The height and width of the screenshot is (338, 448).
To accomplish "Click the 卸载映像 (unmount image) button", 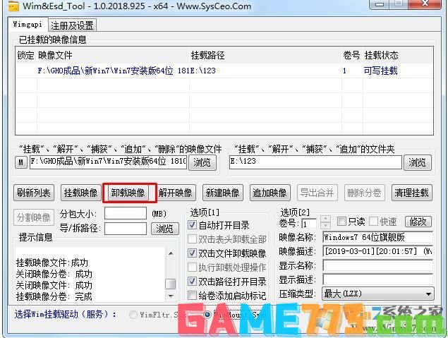I will click(x=128, y=193).
